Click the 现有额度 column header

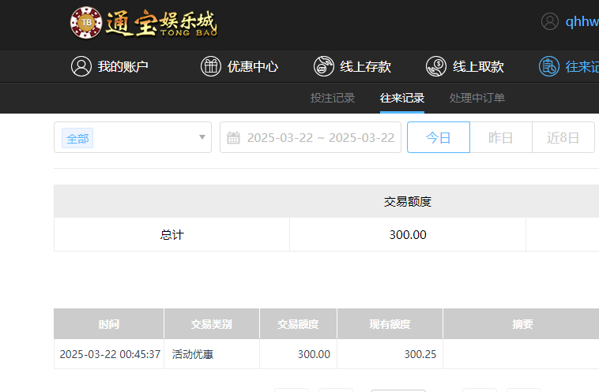click(390, 323)
